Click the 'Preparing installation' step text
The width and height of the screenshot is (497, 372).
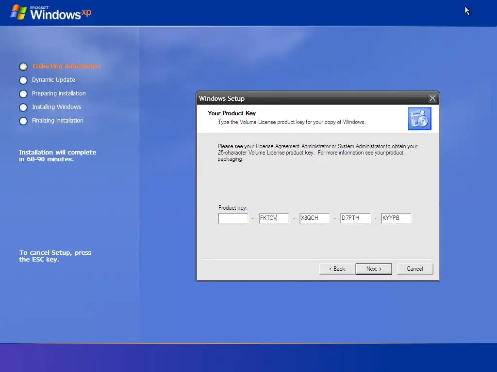click(59, 93)
